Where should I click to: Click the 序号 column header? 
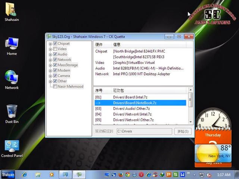(x=103, y=91)
